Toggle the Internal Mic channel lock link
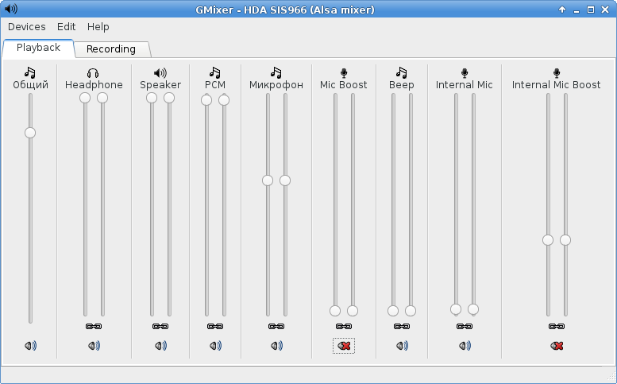 coord(465,326)
